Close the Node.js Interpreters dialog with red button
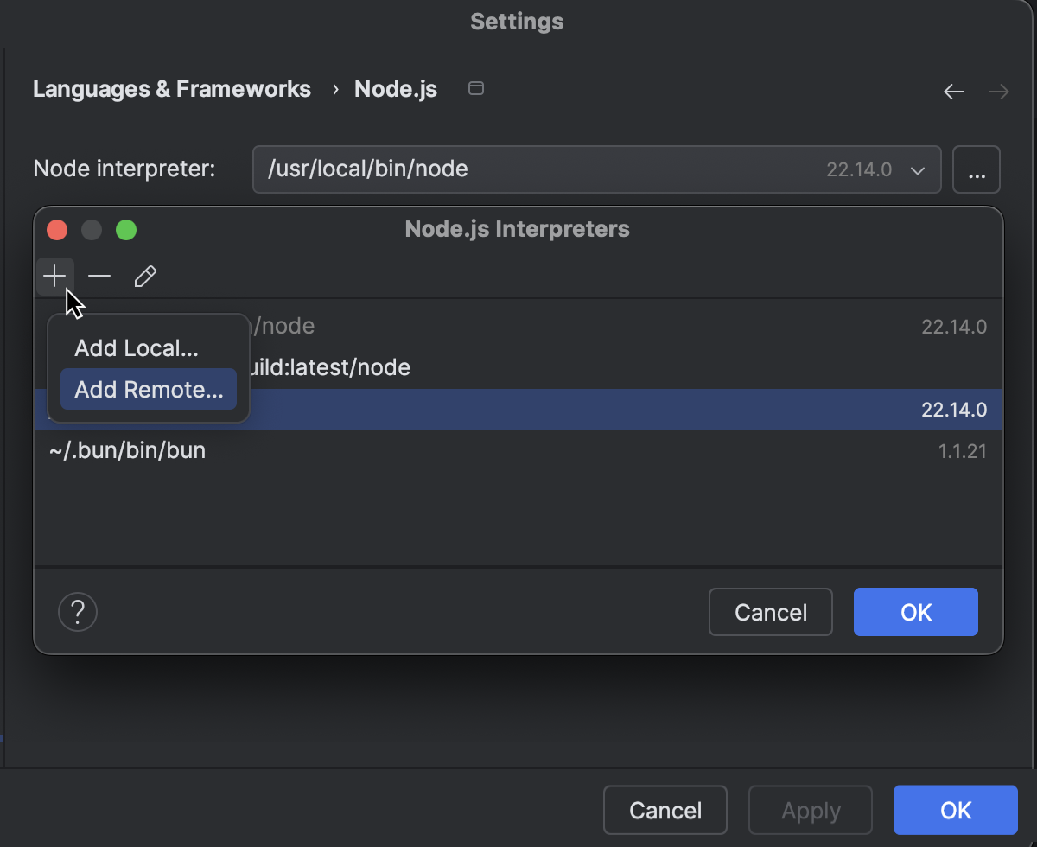The height and width of the screenshot is (847, 1037). pos(57,230)
